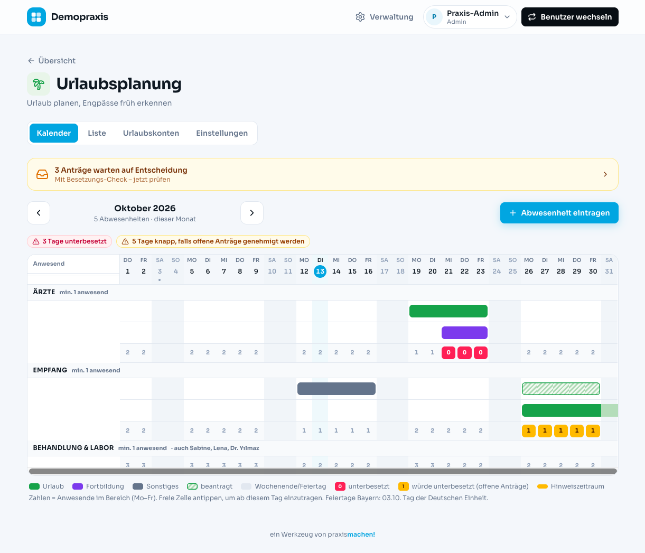Click BEHANDLUNG & LABOR section header

click(73, 448)
